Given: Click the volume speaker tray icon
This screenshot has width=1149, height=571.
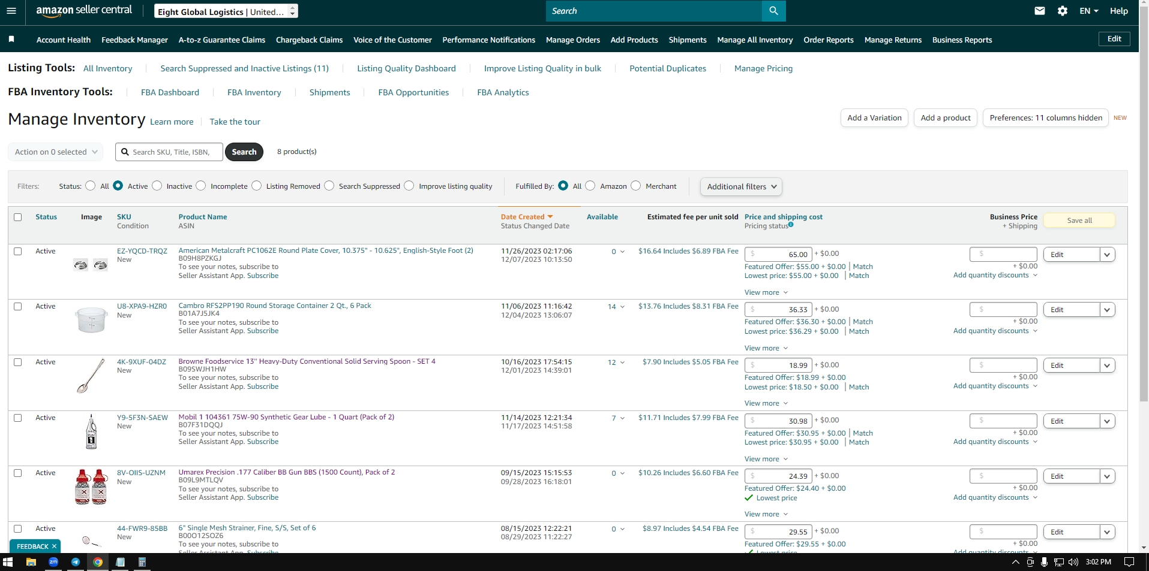Looking at the screenshot, I should point(1073,562).
